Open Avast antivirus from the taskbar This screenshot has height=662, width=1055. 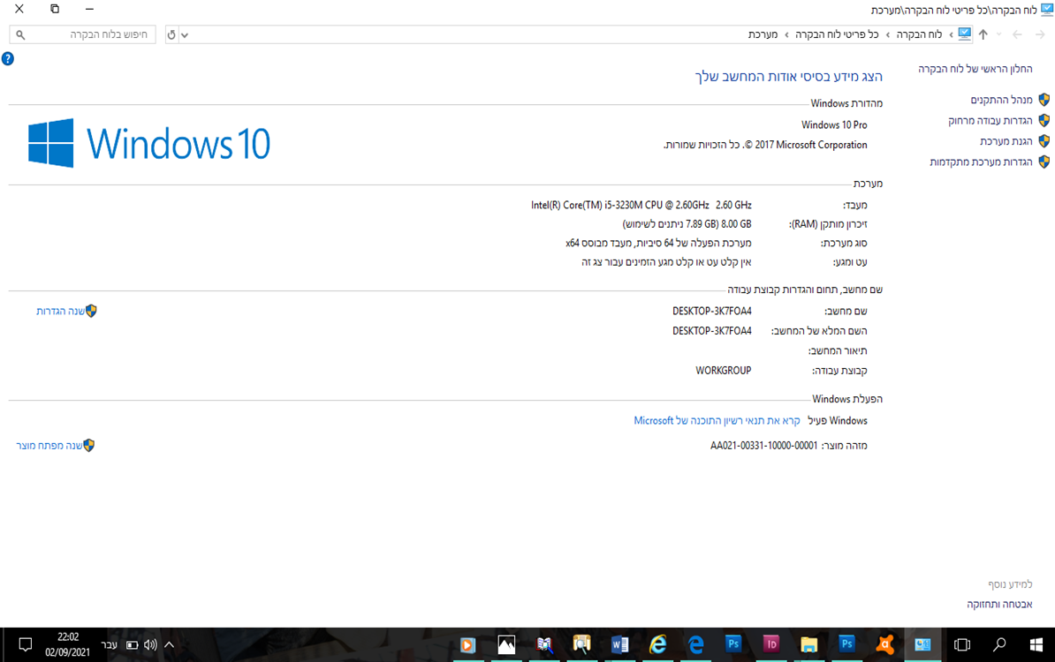pos(885,644)
